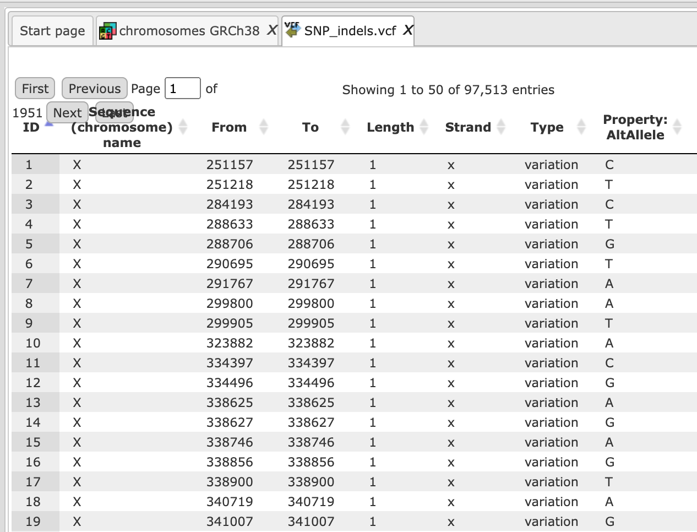697x532 pixels.
Task: Click To value 284193
Action: tap(311, 204)
